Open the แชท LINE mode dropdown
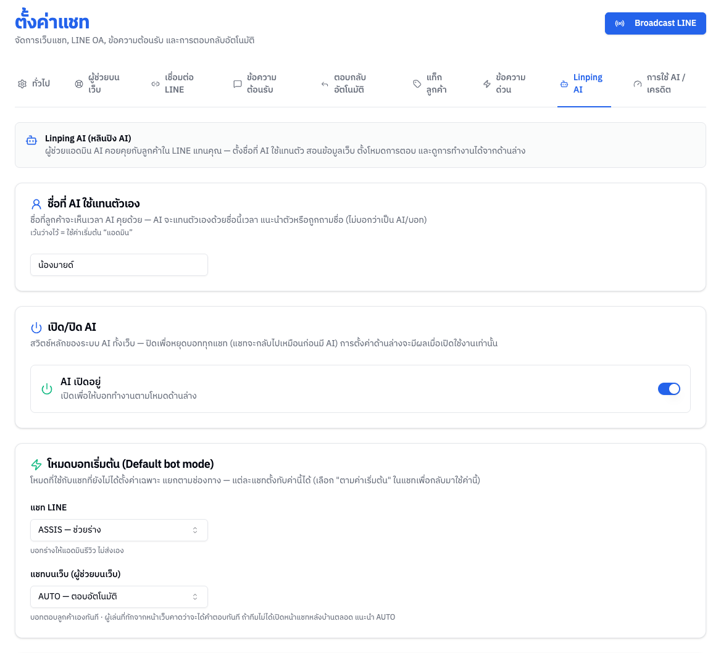721x653 pixels. pos(119,530)
